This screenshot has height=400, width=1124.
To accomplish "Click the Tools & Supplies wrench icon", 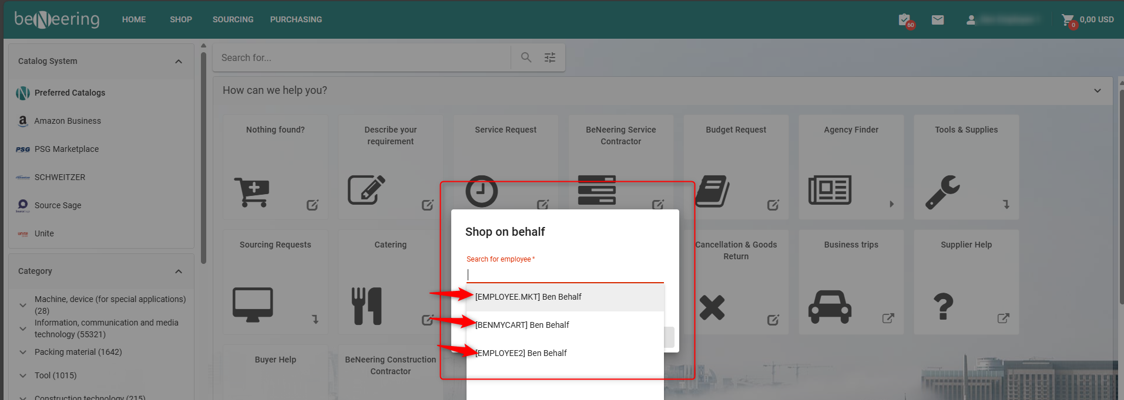I will [942, 192].
